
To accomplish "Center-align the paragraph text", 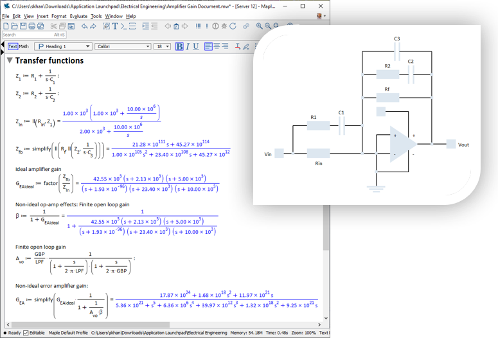I will point(217,47).
